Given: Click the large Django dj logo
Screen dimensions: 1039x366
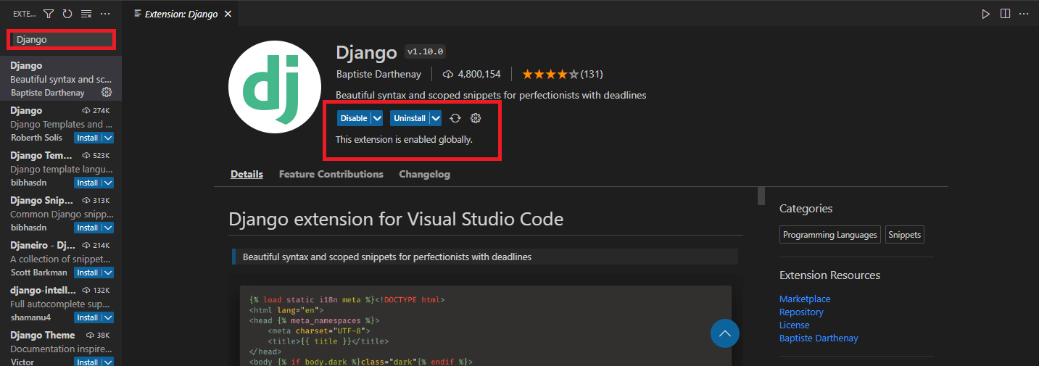Looking at the screenshot, I should [x=275, y=87].
